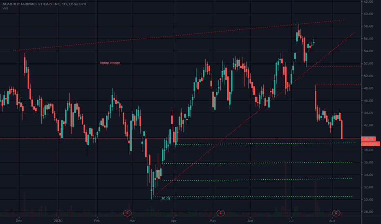Image resolution: width=381 pixels, height=224 pixels.
Task: Click the 46.00 price axis label
Action: point(368,101)
